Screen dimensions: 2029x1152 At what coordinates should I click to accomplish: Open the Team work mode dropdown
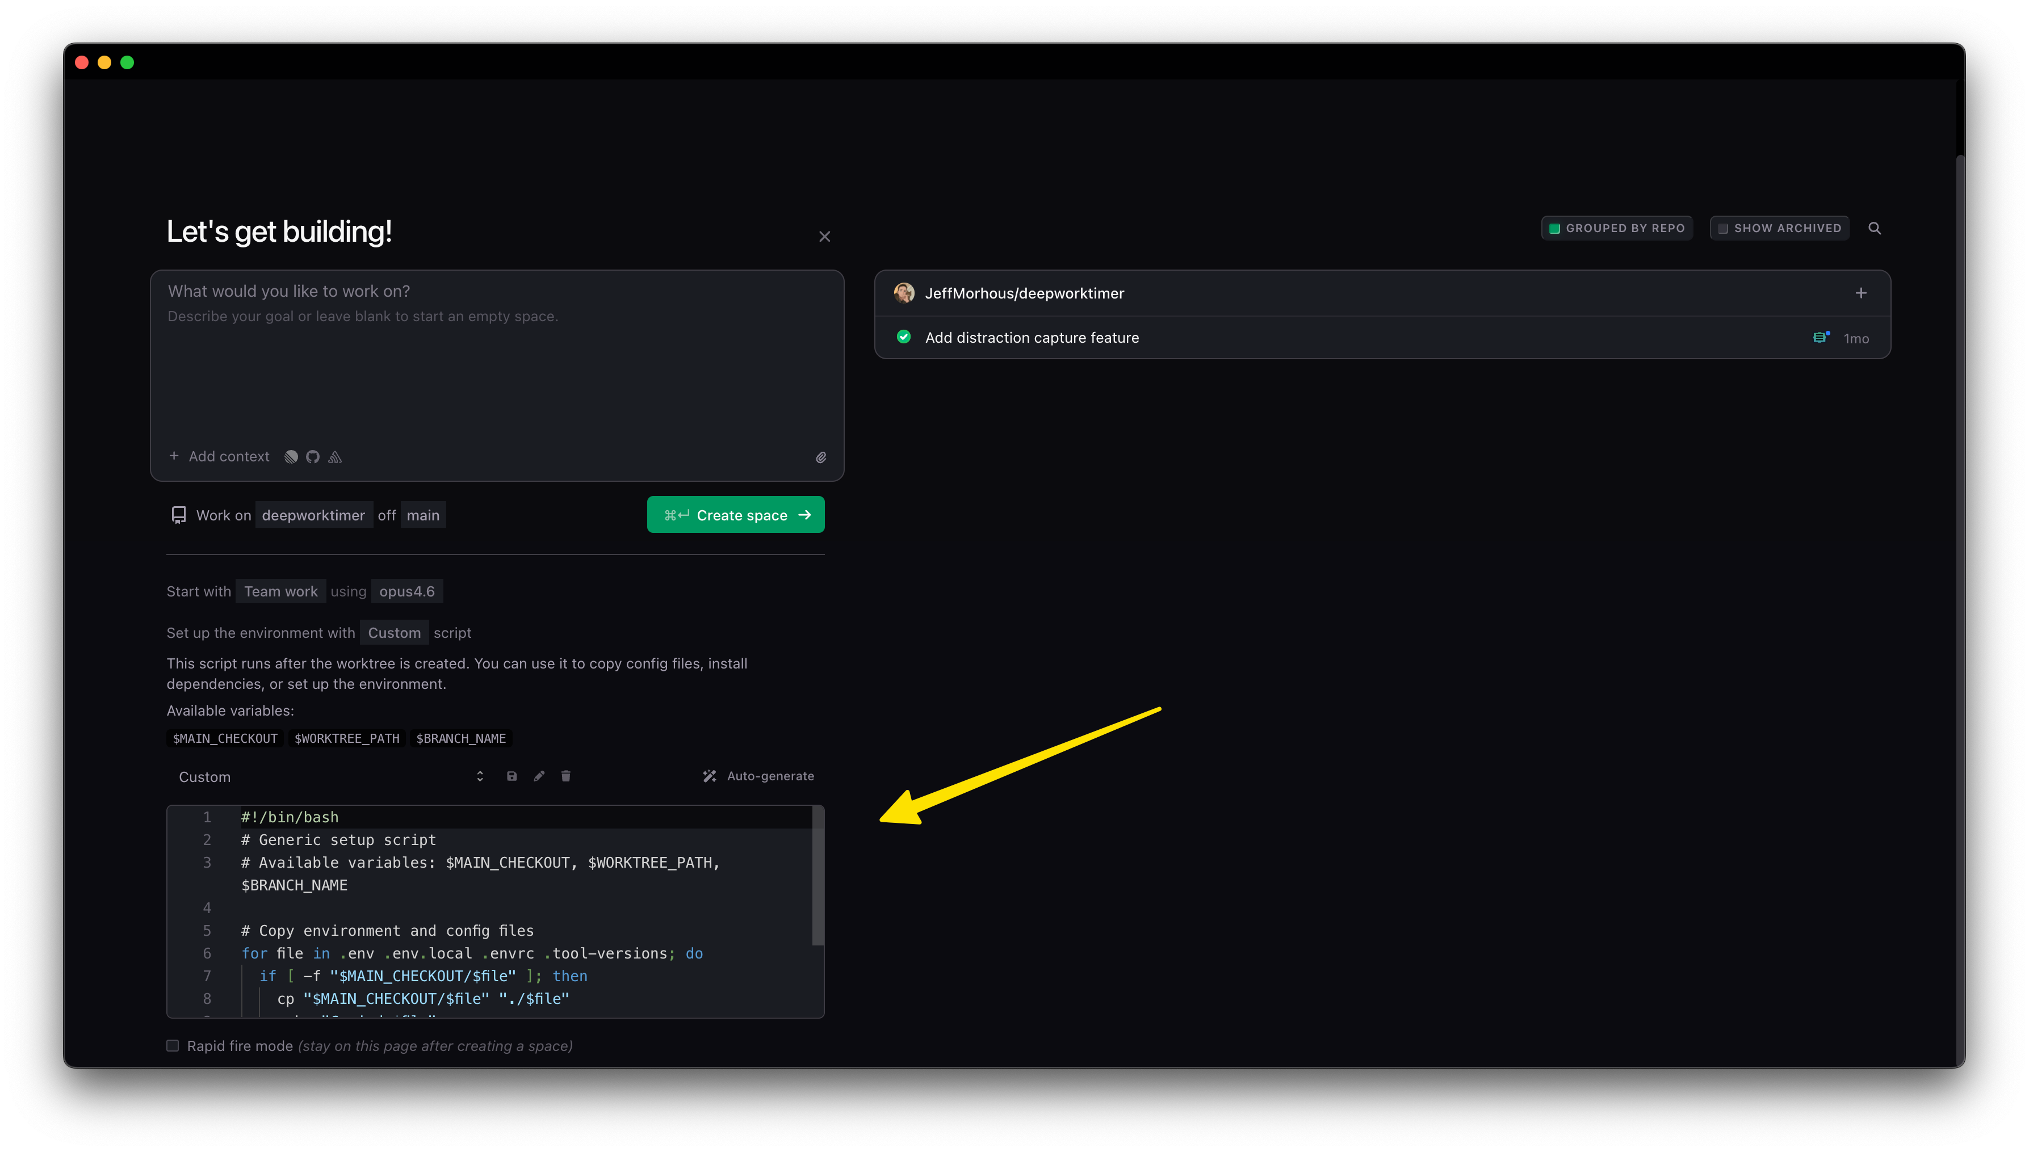(x=280, y=591)
